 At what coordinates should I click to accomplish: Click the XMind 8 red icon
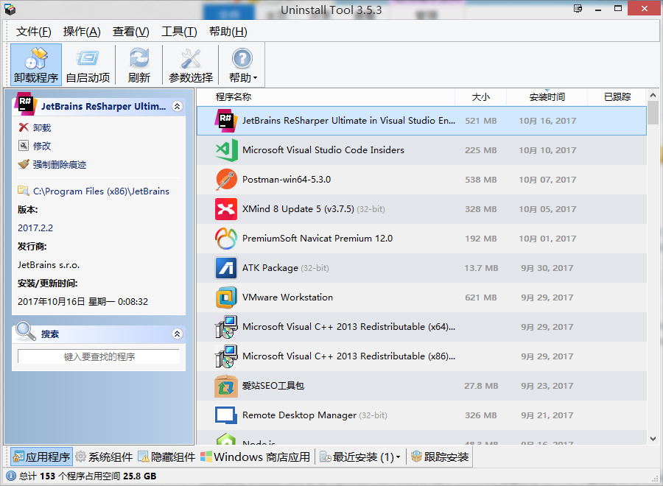click(225, 208)
